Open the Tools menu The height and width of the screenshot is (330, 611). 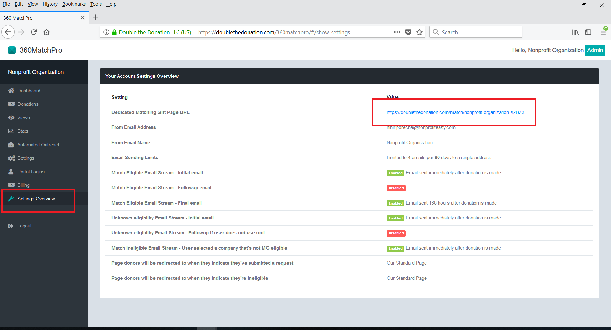(96, 4)
